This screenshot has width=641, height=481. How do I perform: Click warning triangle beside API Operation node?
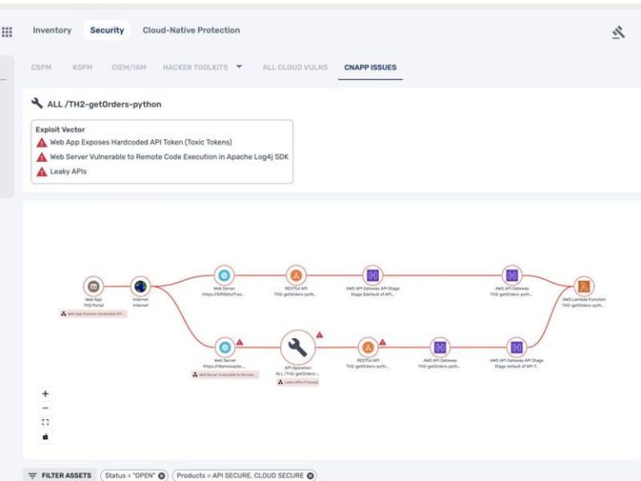[320, 335]
